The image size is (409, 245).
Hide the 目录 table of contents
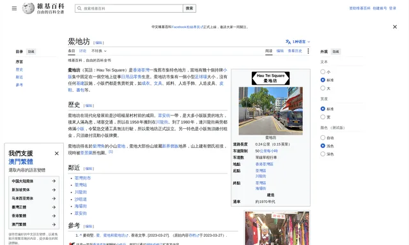click(x=31, y=52)
